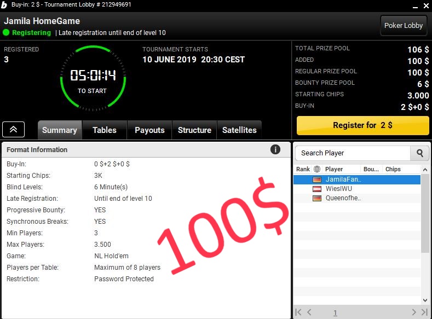Go to previous page of player list
This screenshot has height=319, width=432.
[x=309, y=312]
